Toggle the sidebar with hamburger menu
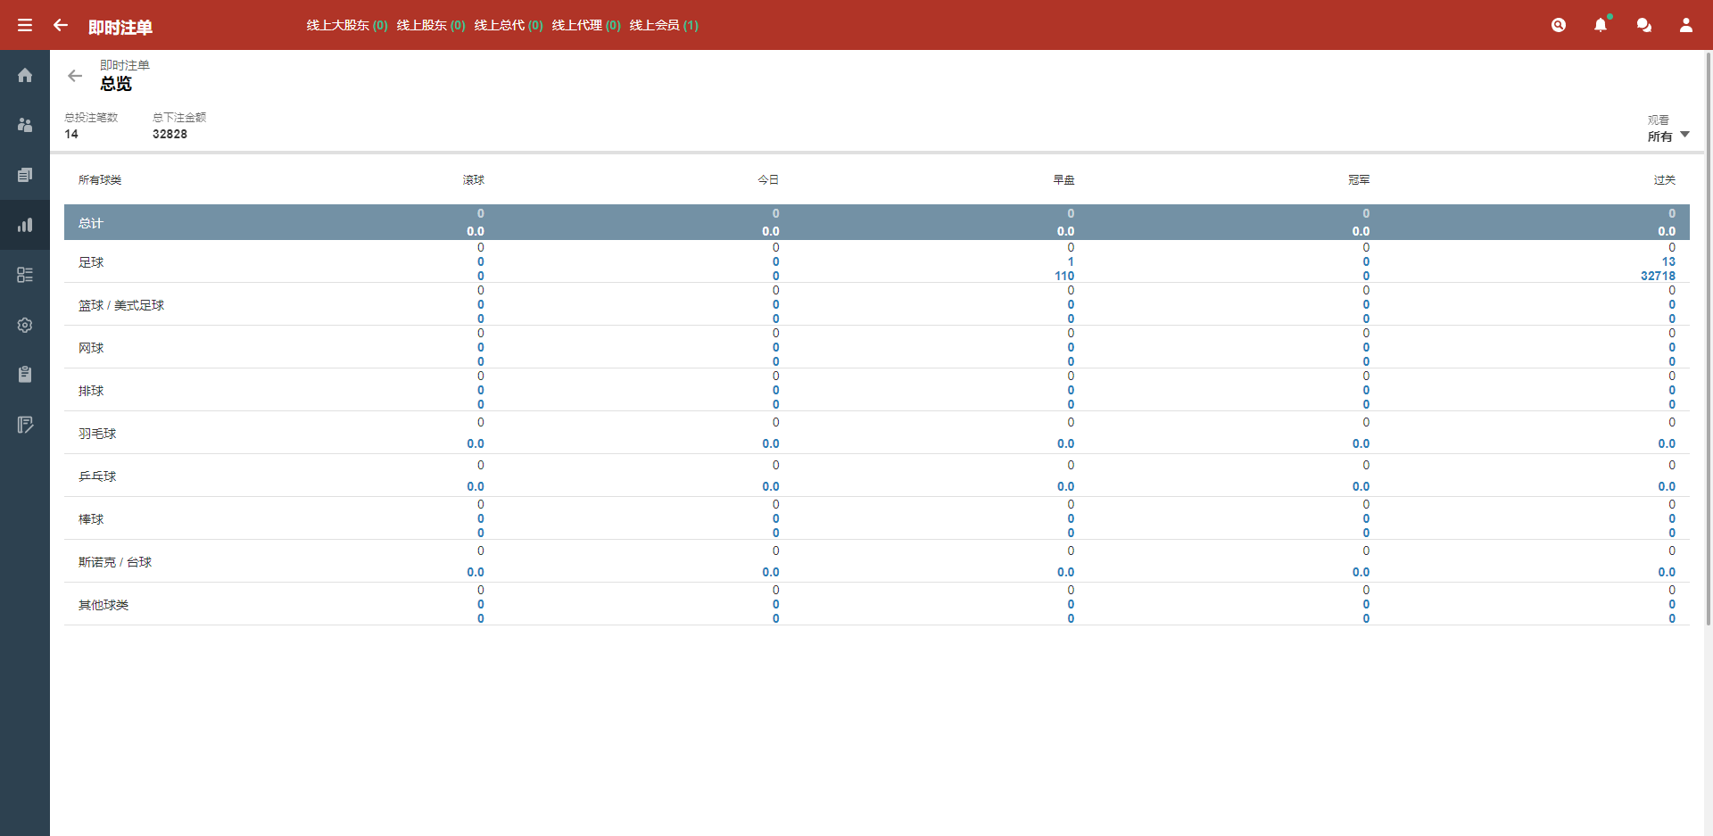This screenshot has width=1713, height=836. click(x=25, y=25)
